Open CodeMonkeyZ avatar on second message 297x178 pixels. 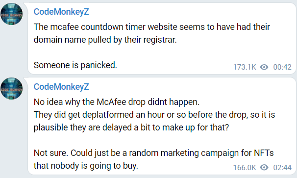[x=12, y=89]
